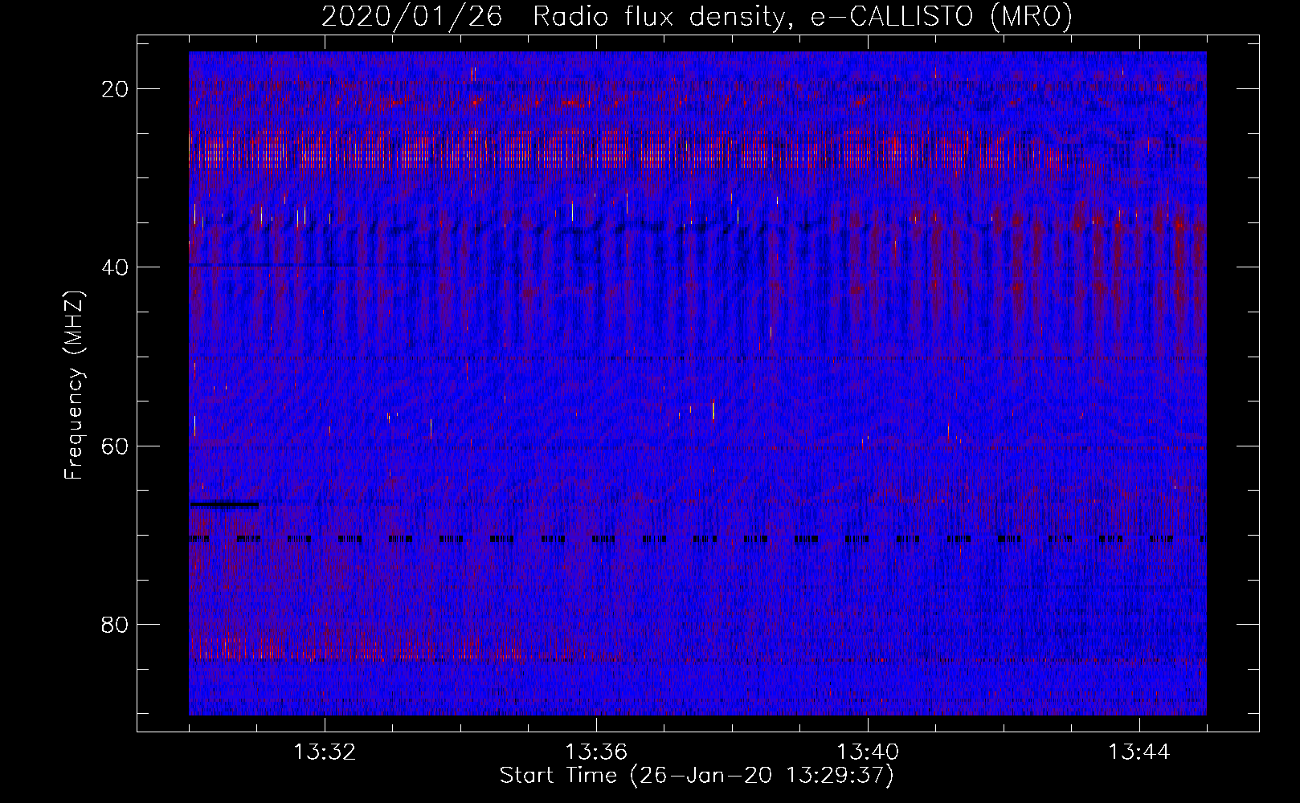The width and height of the screenshot is (1300, 803).
Task: Click the 60 MHz frequency tick label
Action: pos(115,446)
